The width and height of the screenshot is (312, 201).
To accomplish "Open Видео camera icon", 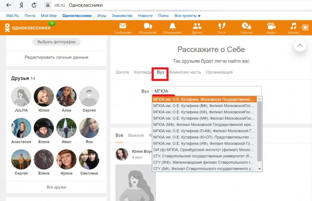I will coord(271,26).
